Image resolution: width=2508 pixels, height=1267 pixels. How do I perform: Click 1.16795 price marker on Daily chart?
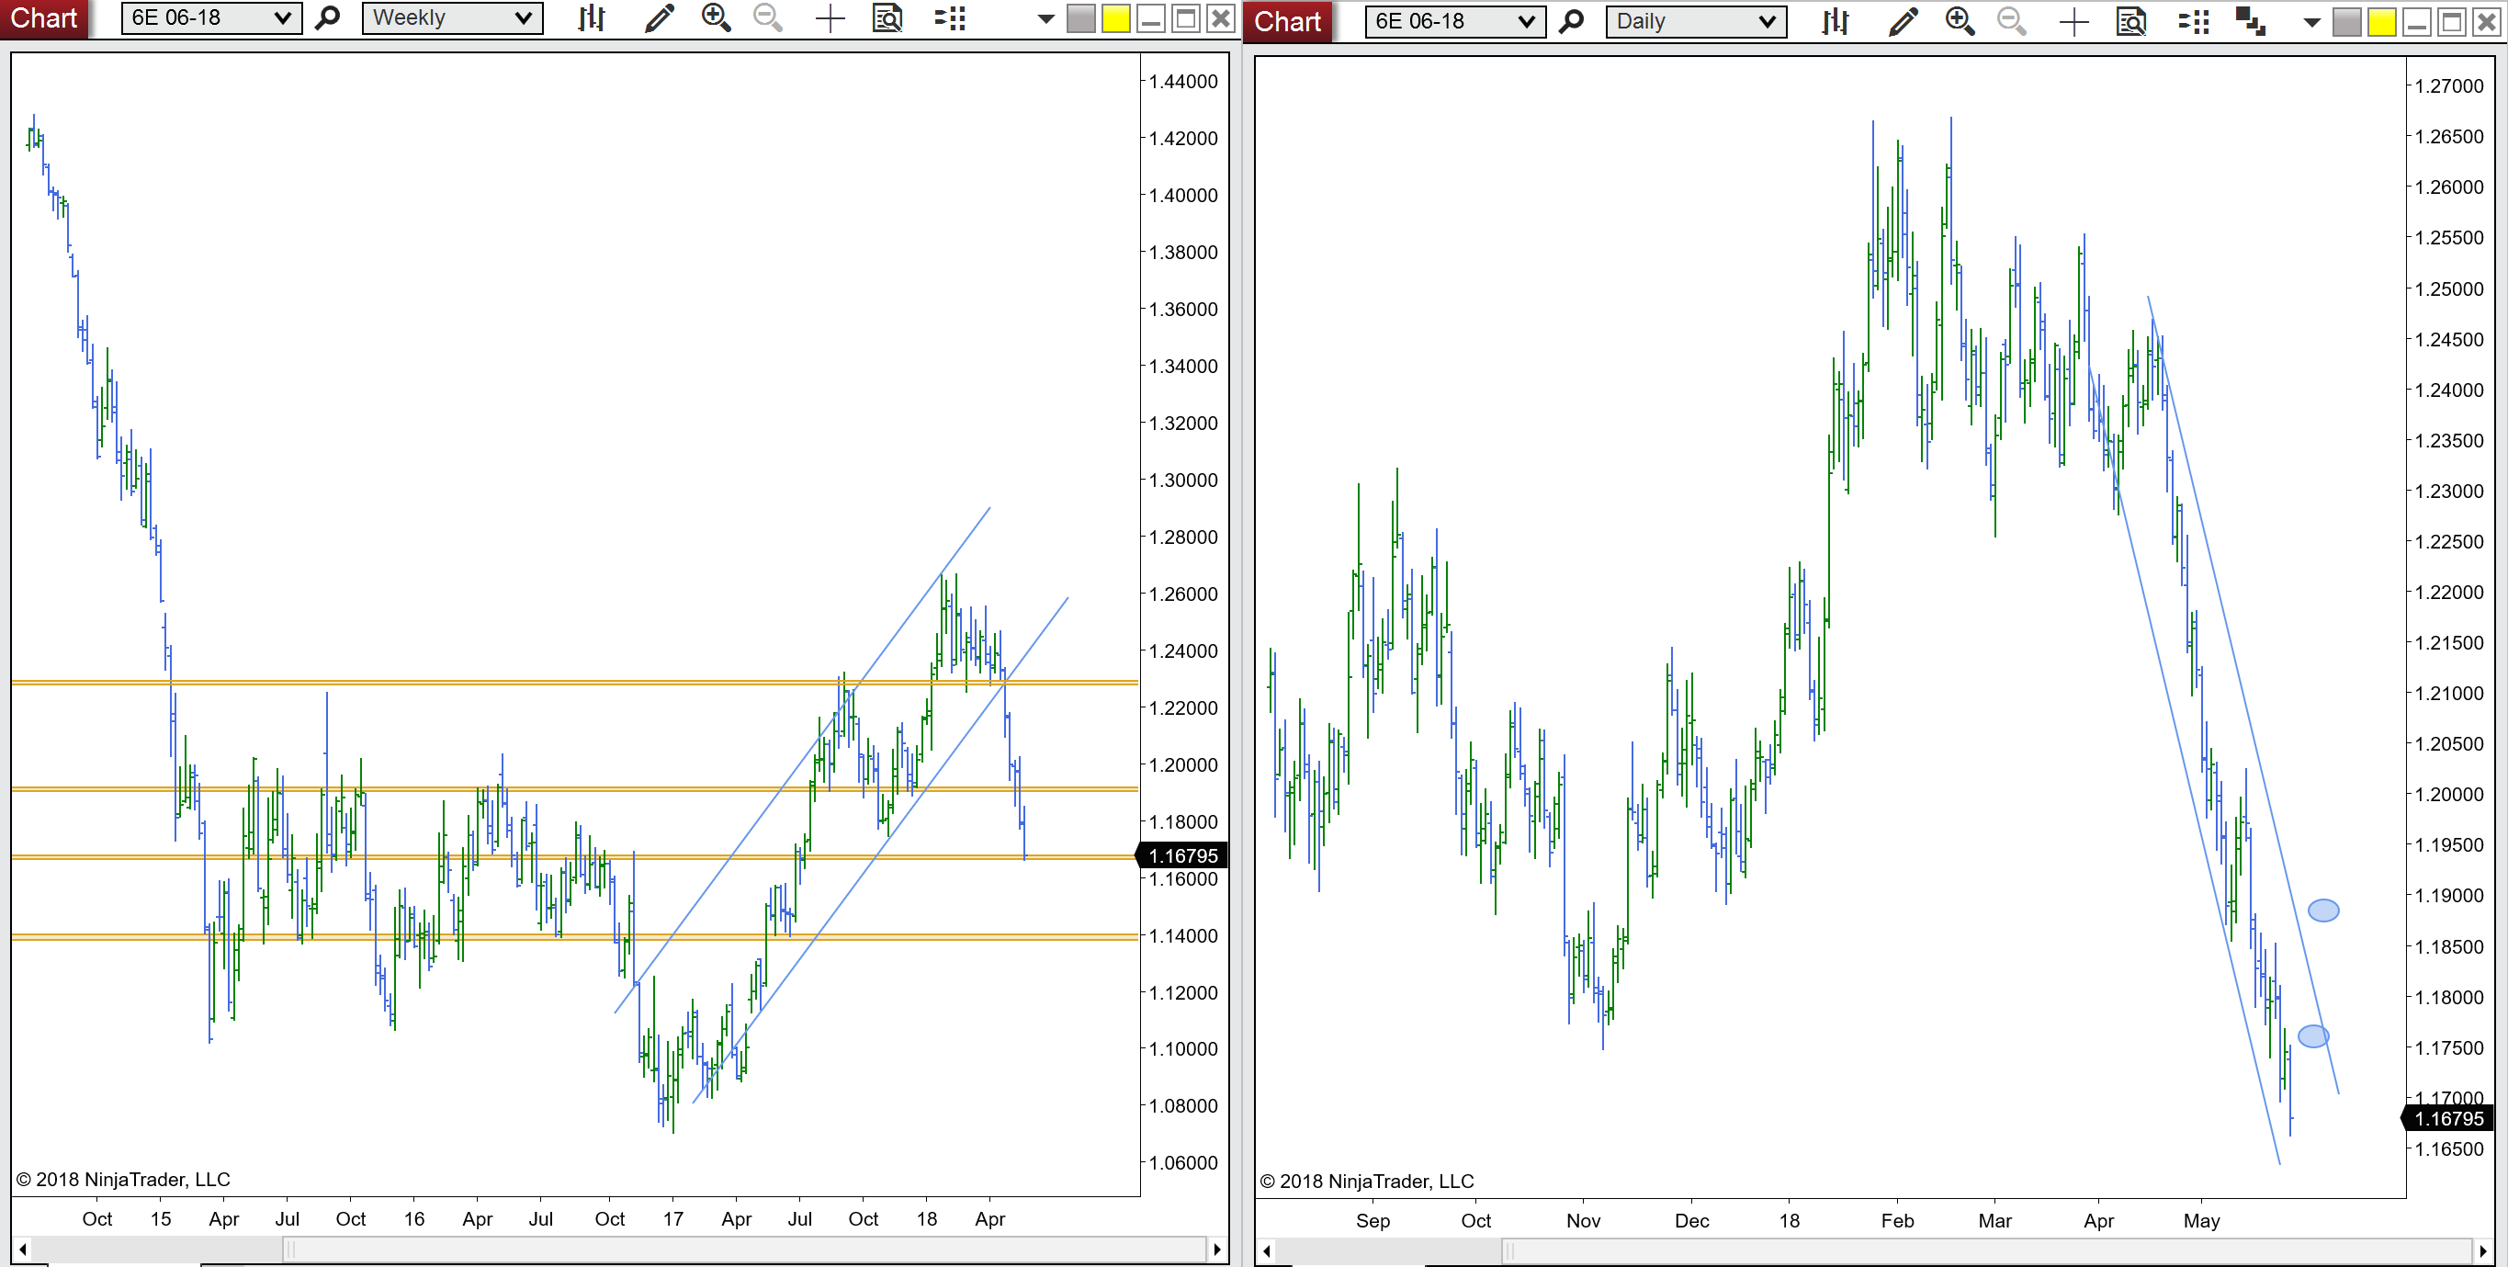pyautogui.click(x=2448, y=1118)
